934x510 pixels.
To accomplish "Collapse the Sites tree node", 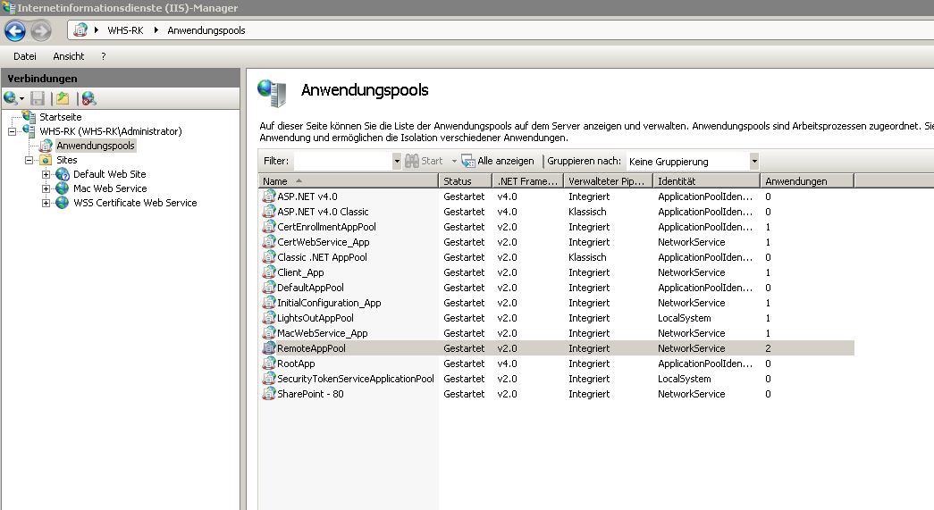I will coord(29,160).
